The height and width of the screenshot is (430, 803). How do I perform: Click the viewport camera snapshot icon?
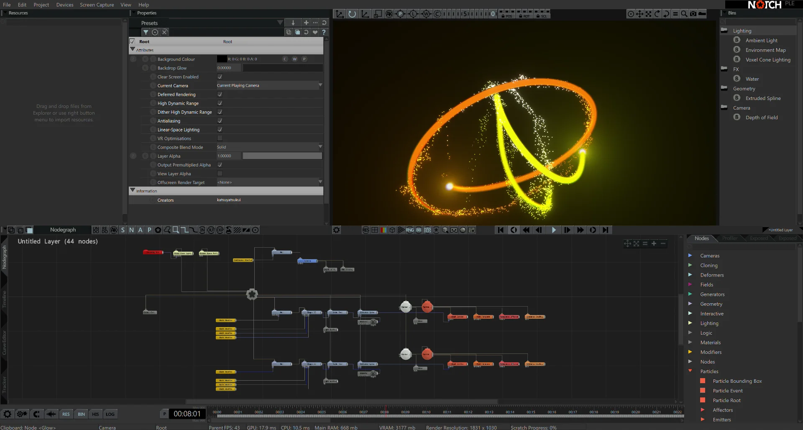(x=693, y=14)
